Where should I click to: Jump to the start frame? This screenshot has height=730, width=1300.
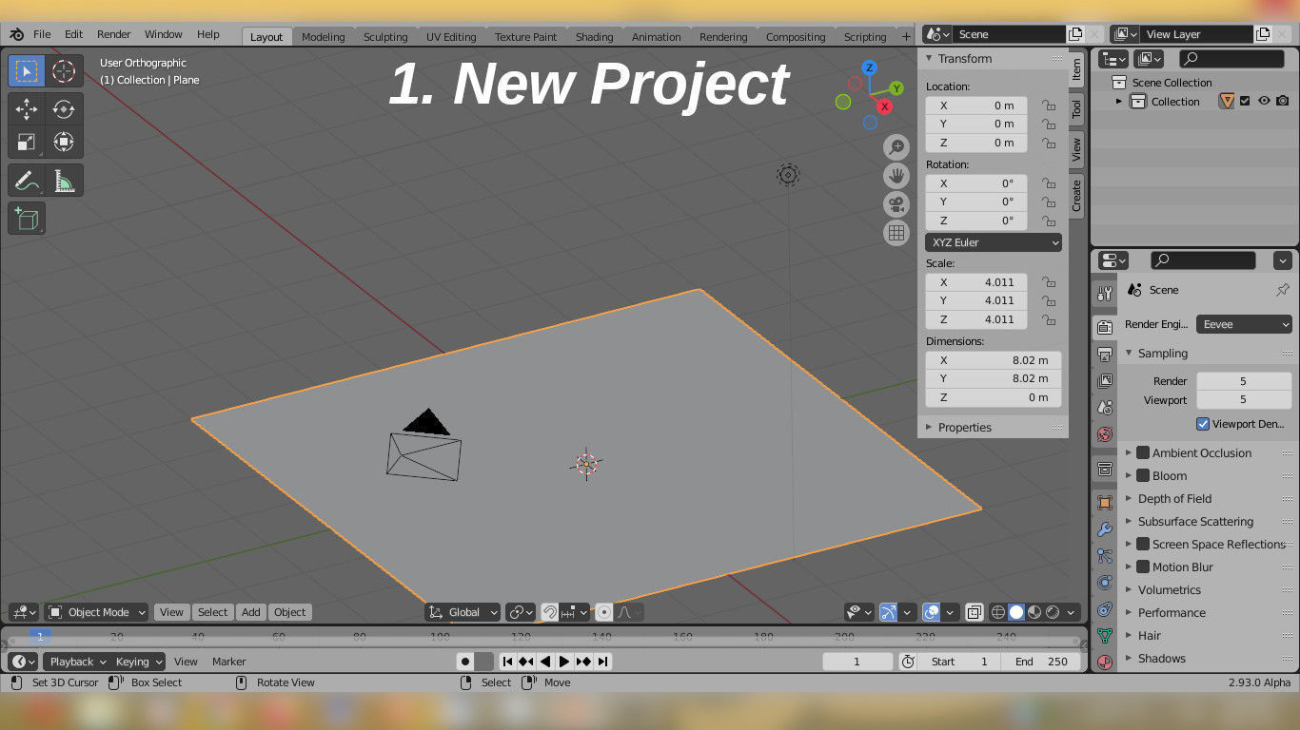coord(507,662)
